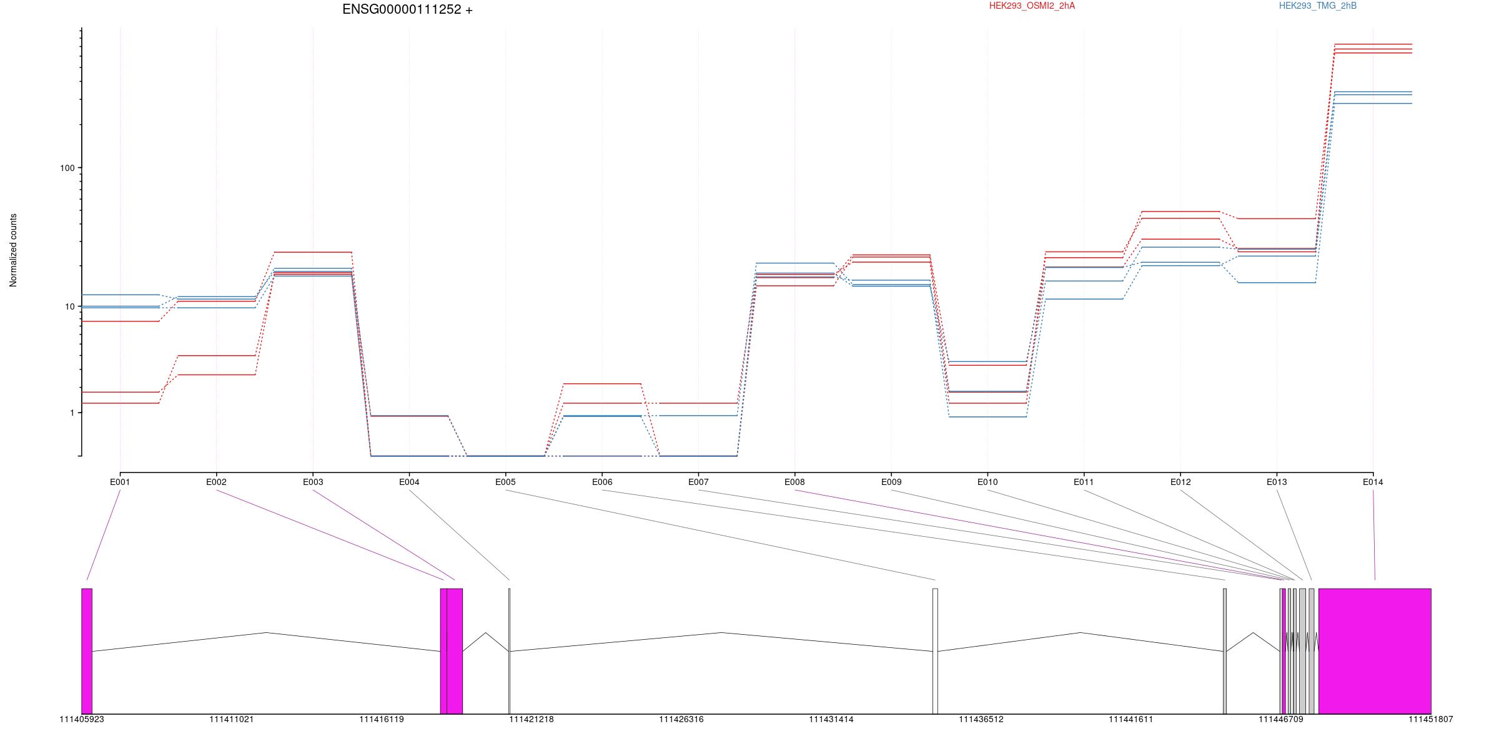This screenshot has height=749, width=1499.
Task: Click the wide magenta exon block before 111421218
Action: tap(455, 651)
